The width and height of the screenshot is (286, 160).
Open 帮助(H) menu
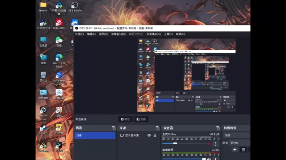click(181, 34)
